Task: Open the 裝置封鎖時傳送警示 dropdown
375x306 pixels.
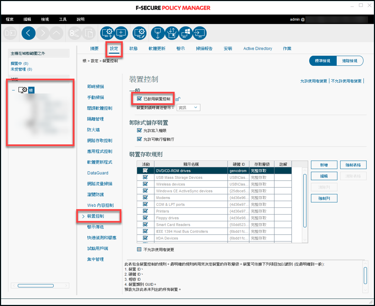Action: pyautogui.click(x=189, y=107)
